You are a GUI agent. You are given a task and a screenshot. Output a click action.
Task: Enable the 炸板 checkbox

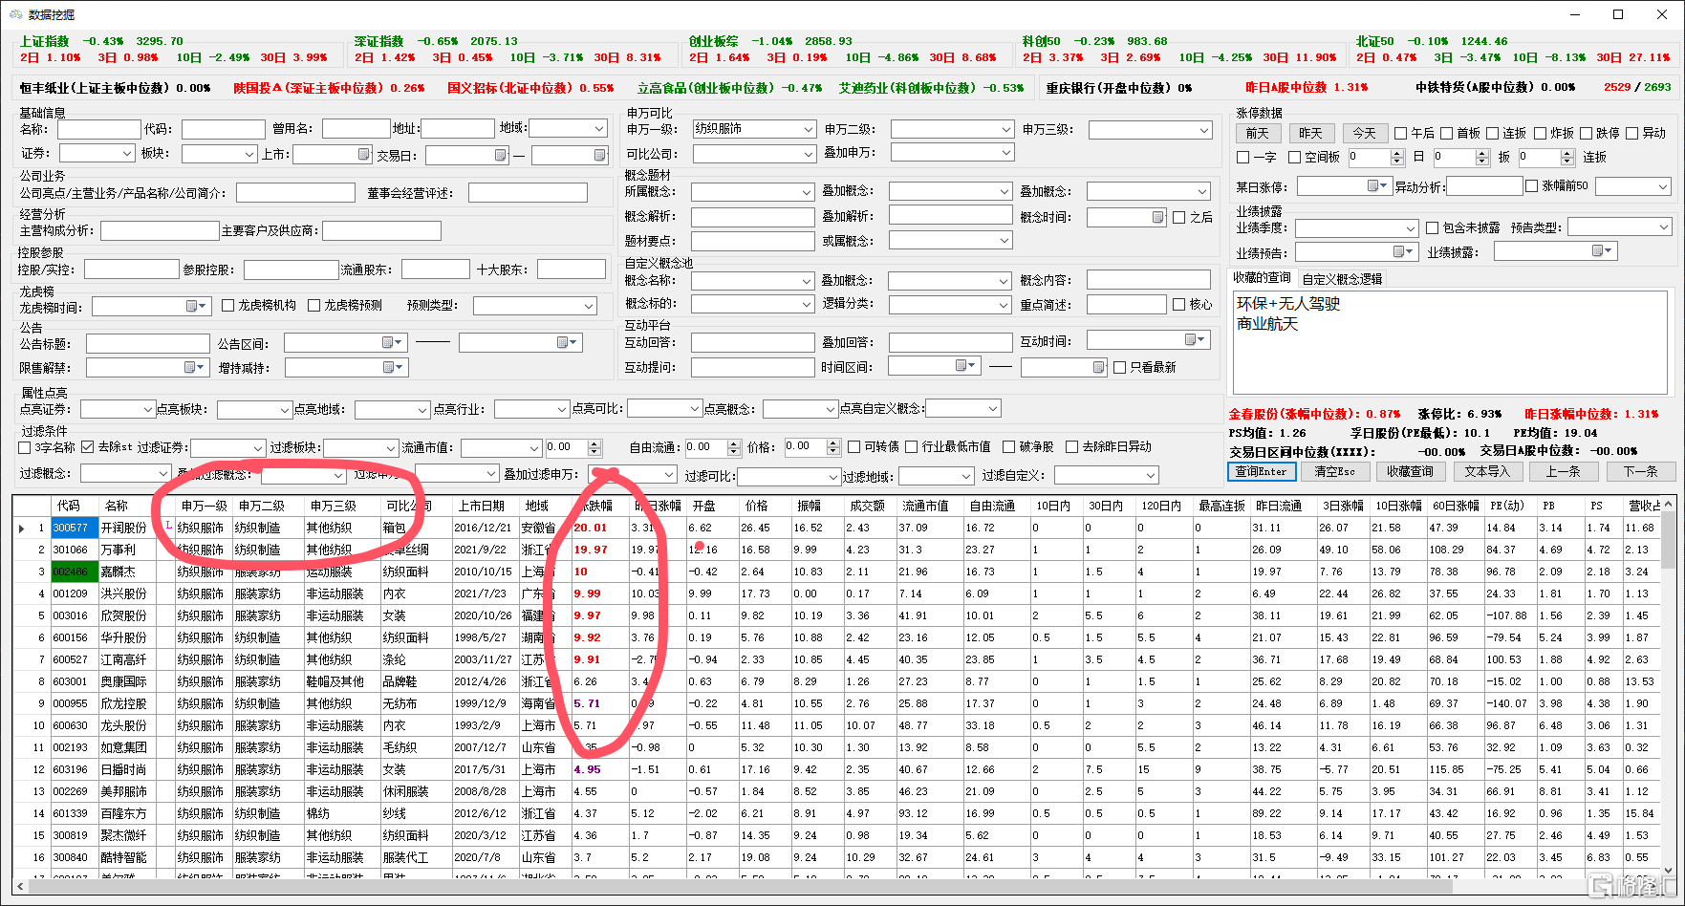(x=1541, y=133)
